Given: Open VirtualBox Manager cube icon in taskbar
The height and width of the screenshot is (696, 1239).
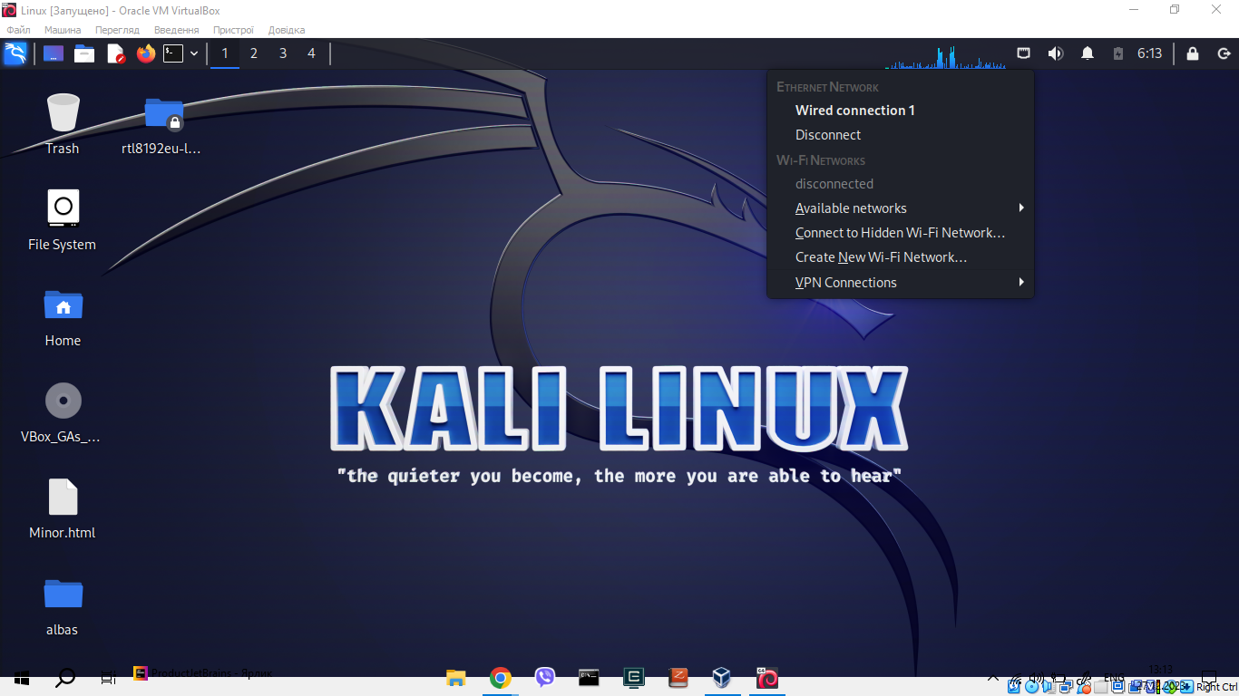Looking at the screenshot, I should [721, 678].
